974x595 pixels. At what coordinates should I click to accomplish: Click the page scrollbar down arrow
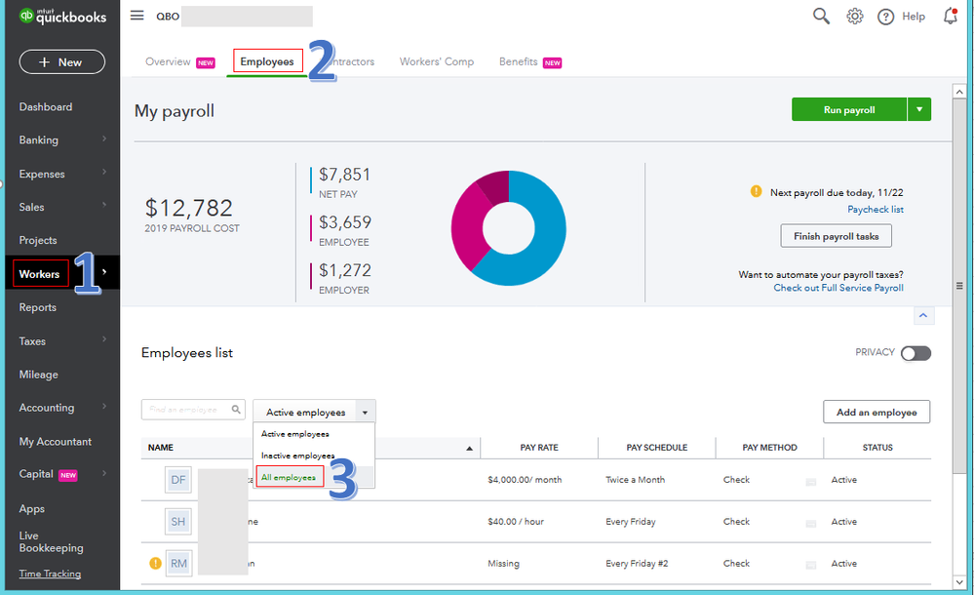(x=959, y=582)
